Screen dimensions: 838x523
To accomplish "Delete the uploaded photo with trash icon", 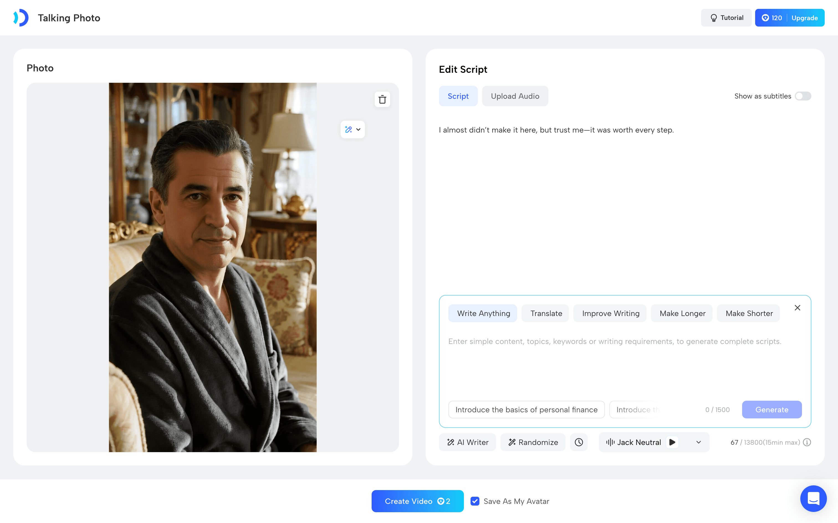I will (382, 100).
